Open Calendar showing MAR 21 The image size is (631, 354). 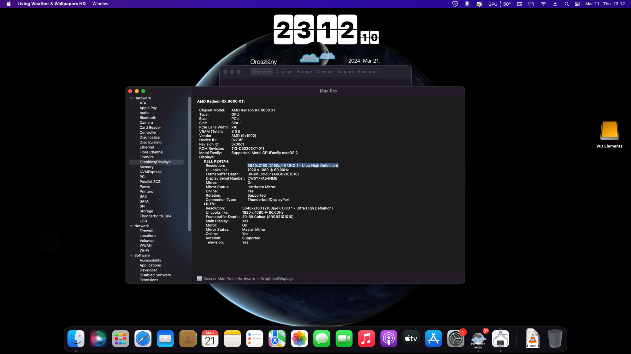(210, 339)
